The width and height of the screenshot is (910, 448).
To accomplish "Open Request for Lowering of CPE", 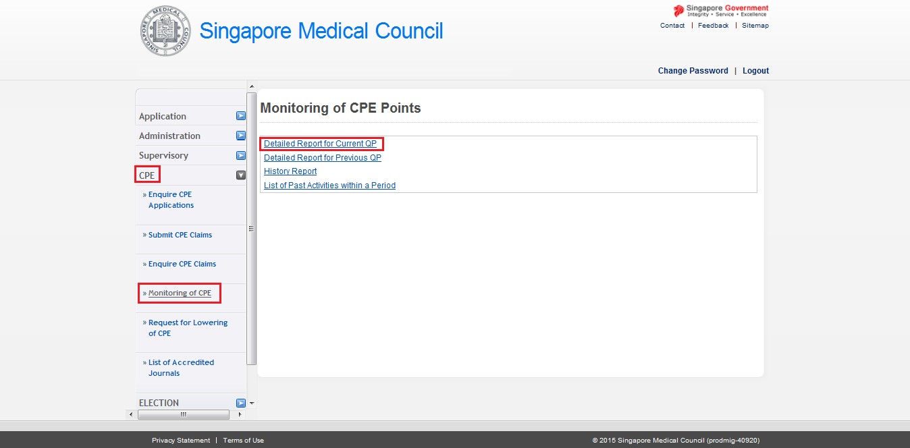I will pos(187,328).
